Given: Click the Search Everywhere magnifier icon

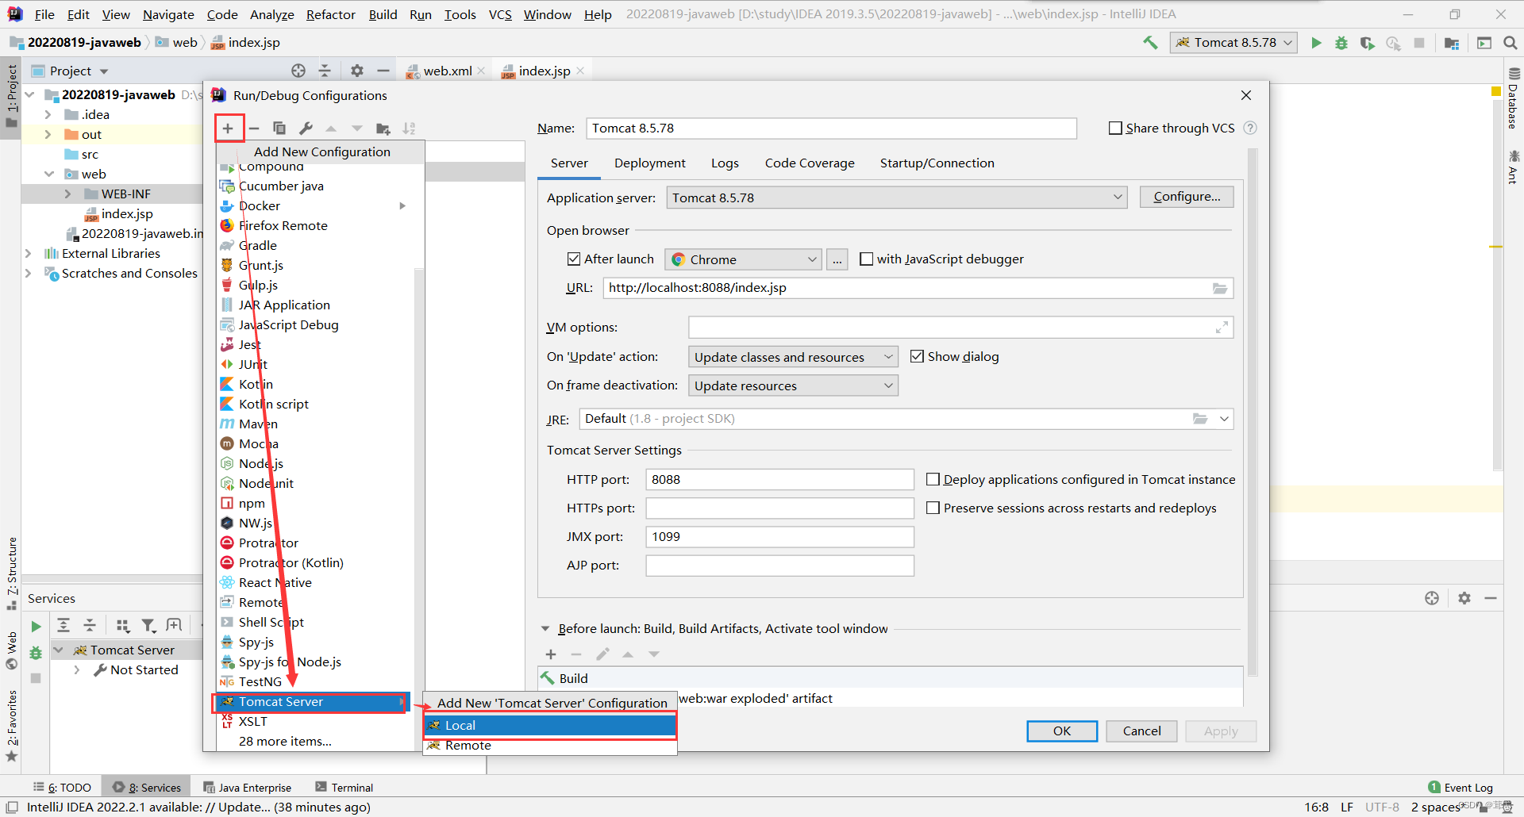Looking at the screenshot, I should [x=1510, y=43].
